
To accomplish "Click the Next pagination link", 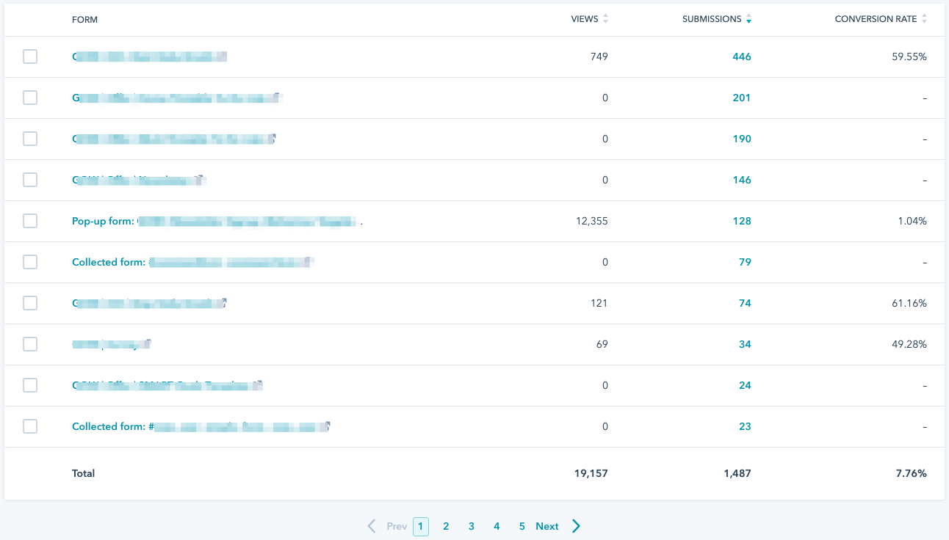I will point(547,526).
